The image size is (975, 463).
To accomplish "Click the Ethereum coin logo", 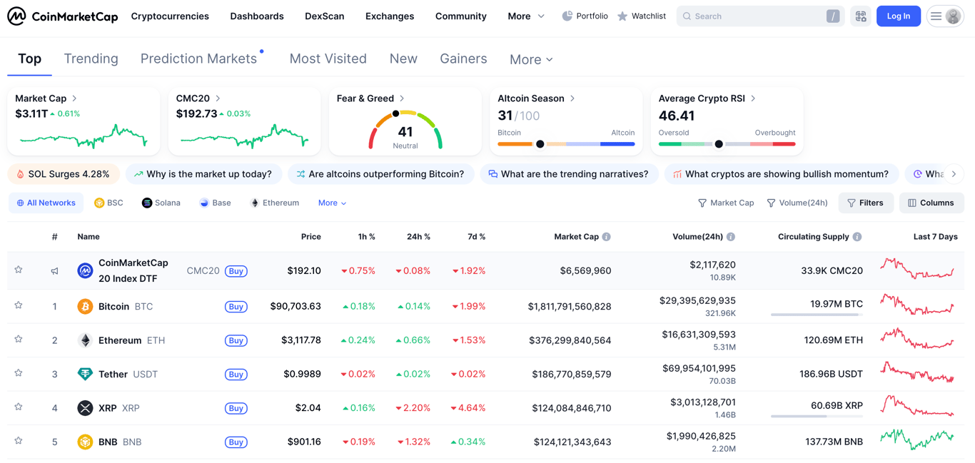I will [85, 340].
